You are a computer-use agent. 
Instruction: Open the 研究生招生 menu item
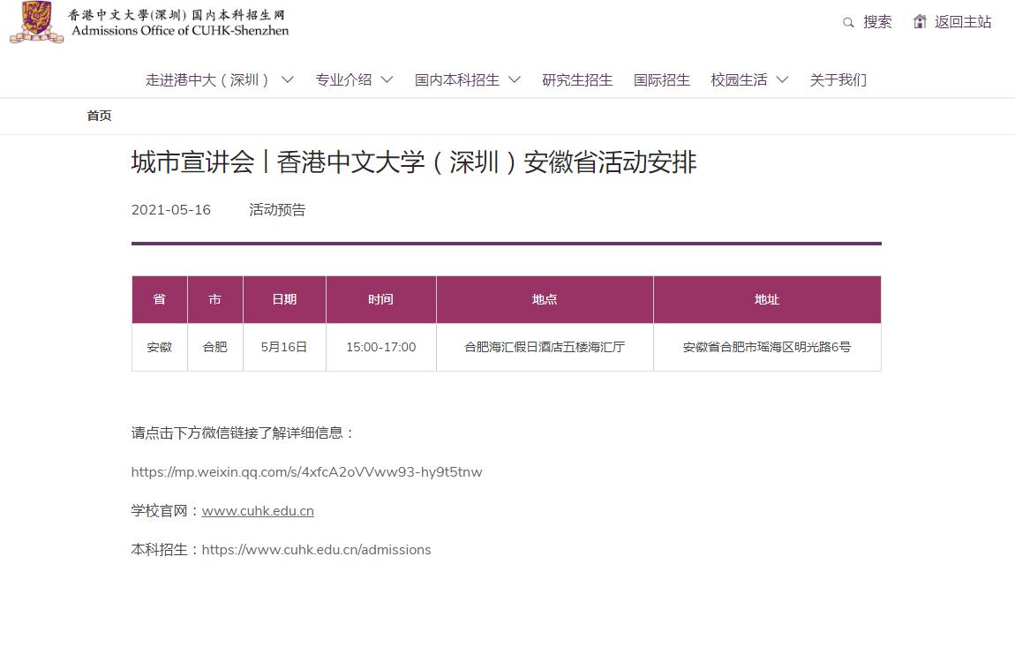coord(577,80)
